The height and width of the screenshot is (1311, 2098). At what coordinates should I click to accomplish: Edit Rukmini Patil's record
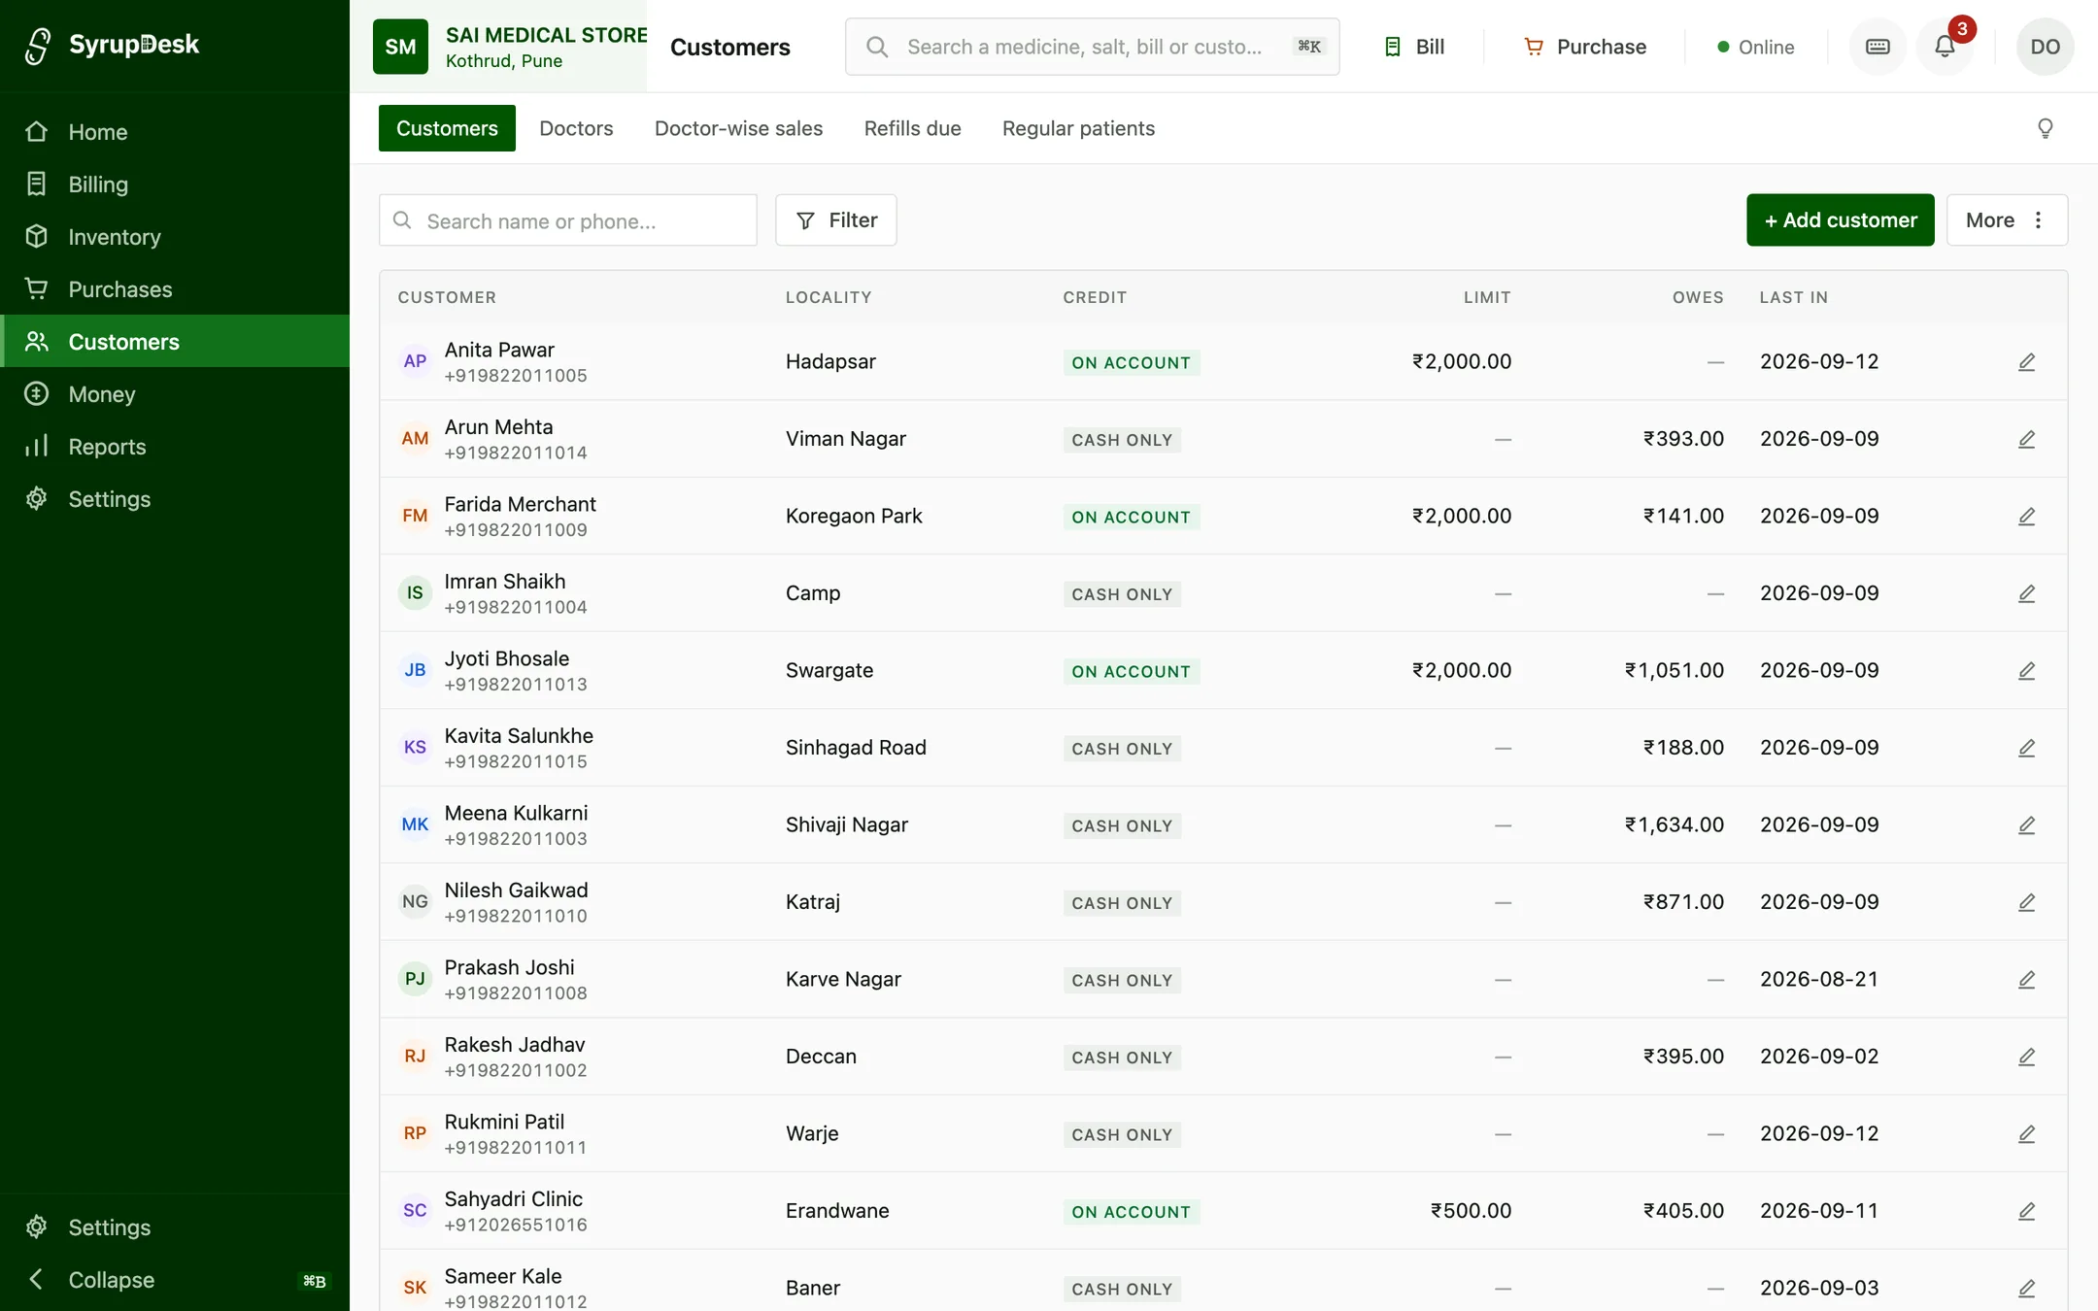click(2026, 1134)
